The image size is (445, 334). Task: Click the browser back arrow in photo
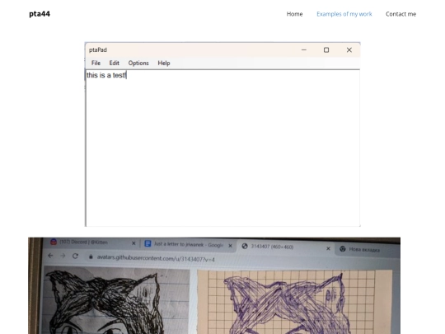pos(50,256)
